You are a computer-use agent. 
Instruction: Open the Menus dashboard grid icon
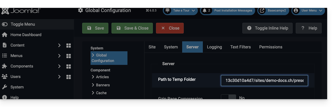pyautogui.click(x=69, y=56)
